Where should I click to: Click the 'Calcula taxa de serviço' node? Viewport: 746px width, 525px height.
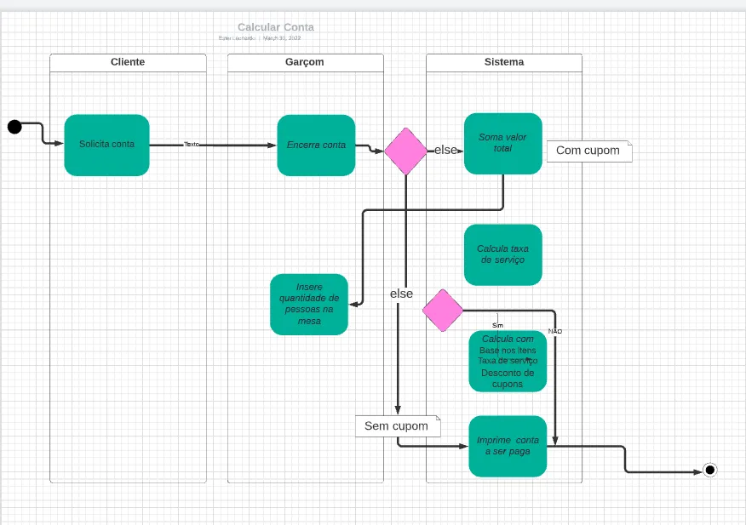click(502, 254)
